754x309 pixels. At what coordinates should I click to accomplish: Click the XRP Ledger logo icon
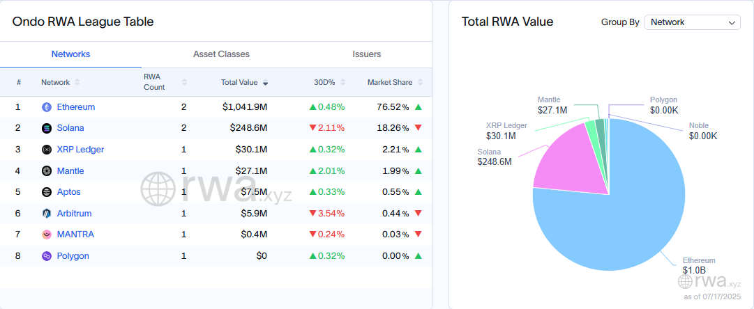coord(47,150)
